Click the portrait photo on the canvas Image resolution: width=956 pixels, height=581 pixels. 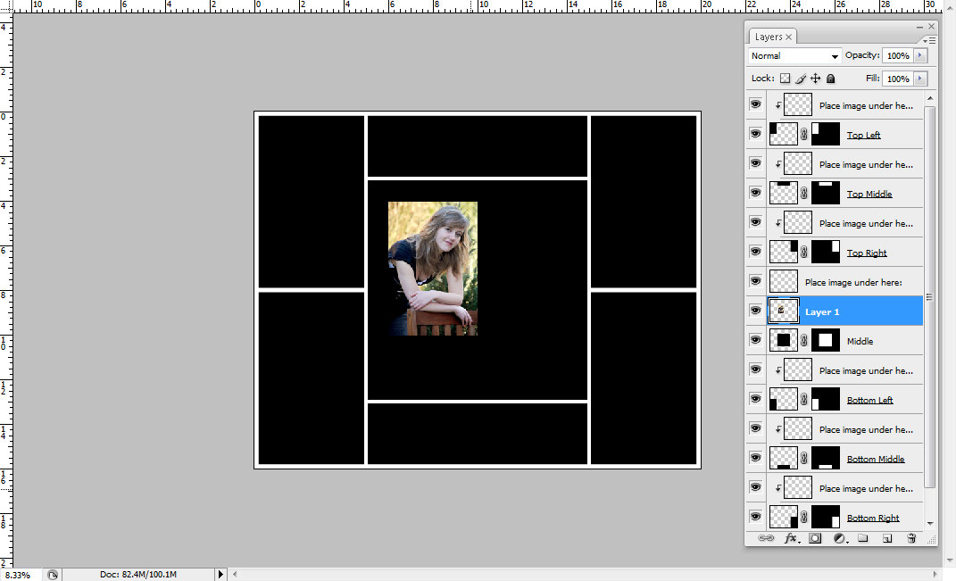click(x=433, y=269)
